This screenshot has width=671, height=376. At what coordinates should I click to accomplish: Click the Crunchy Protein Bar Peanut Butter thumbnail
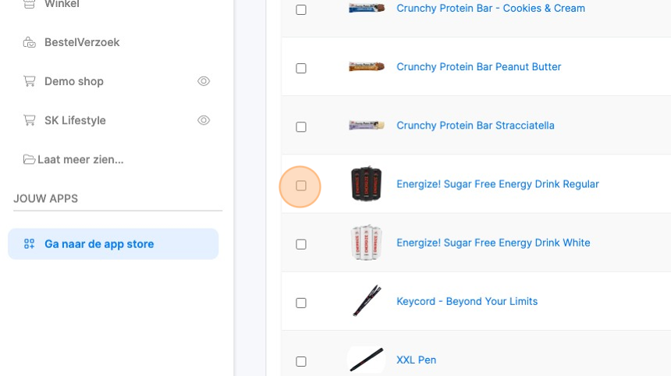tap(366, 67)
